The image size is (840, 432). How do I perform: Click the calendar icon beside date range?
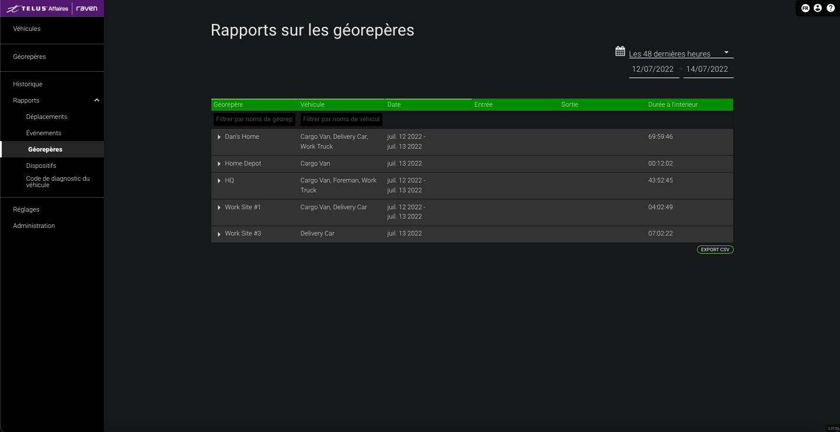[620, 51]
